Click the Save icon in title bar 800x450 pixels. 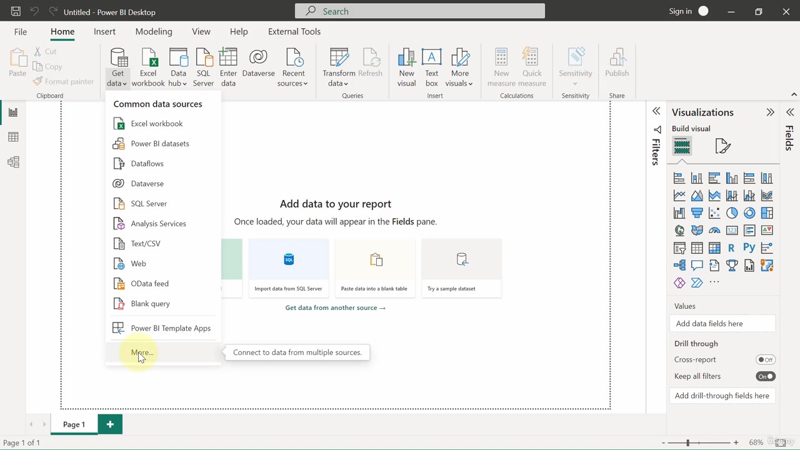click(16, 11)
